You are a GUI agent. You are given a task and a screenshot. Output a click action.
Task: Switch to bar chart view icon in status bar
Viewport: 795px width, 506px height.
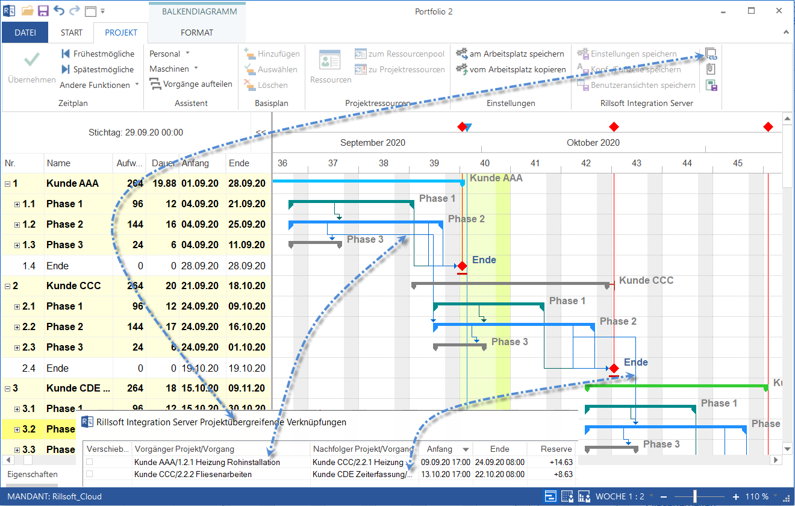click(551, 496)
